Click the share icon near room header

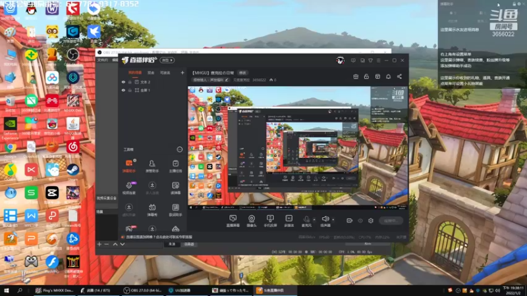point(399,76)
